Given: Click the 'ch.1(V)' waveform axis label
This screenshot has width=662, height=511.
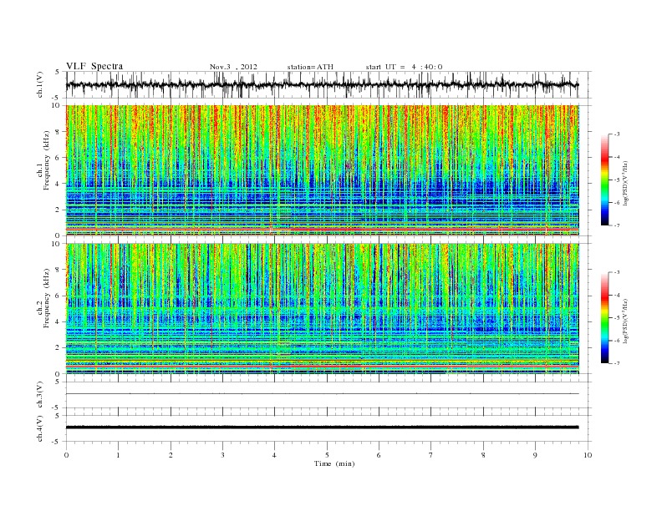Looking at the screenshot, I should click(39, 84).
